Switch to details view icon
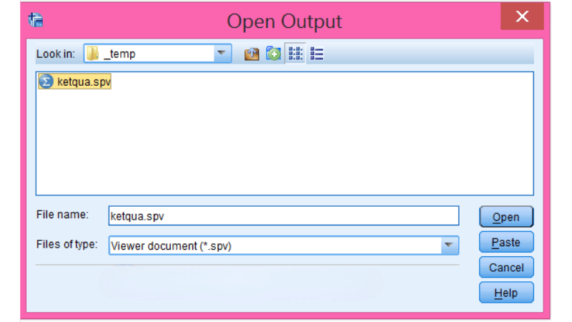Image resolution: width=572 pixels, height=322 pixels. (317, 54)
